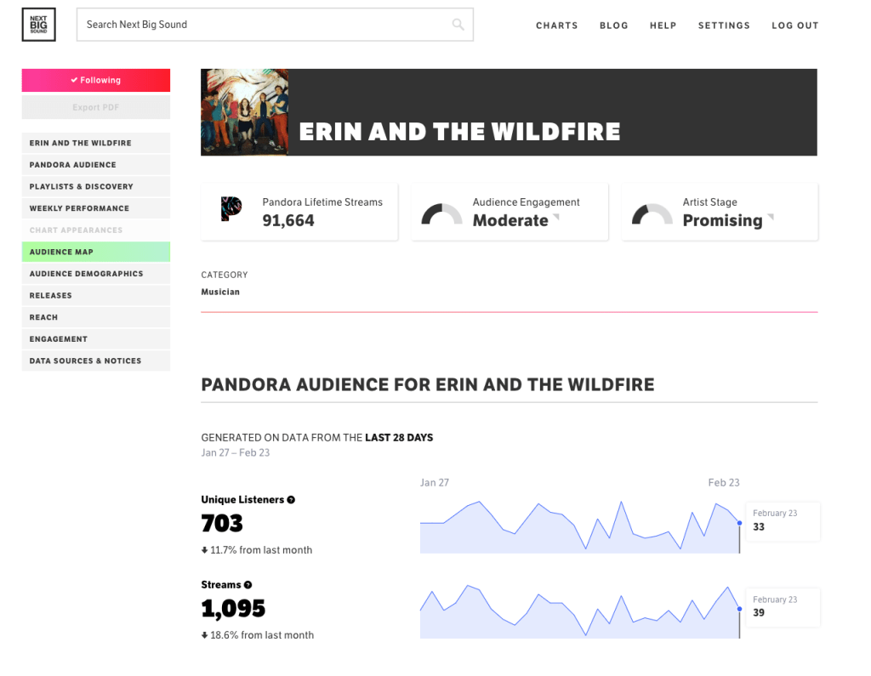Select Weekly Performance in the sidebar

[96, 208]
